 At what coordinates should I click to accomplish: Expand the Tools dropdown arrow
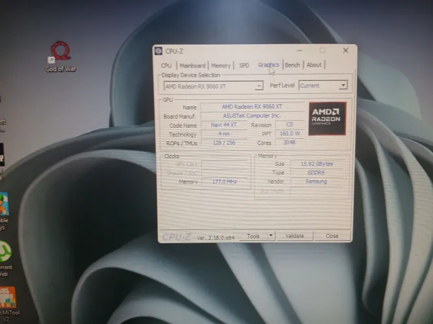pyautogui.click(x=271, y=236)
